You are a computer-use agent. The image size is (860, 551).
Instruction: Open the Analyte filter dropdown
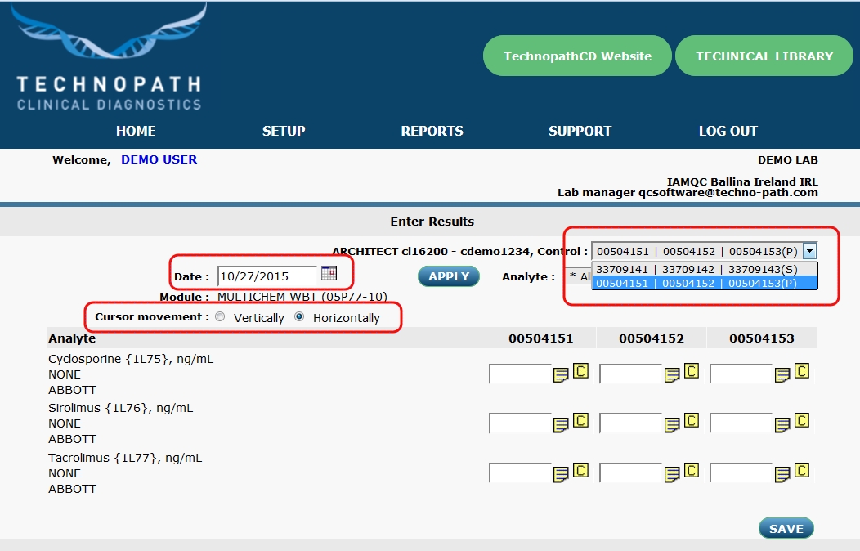point(578,276)
